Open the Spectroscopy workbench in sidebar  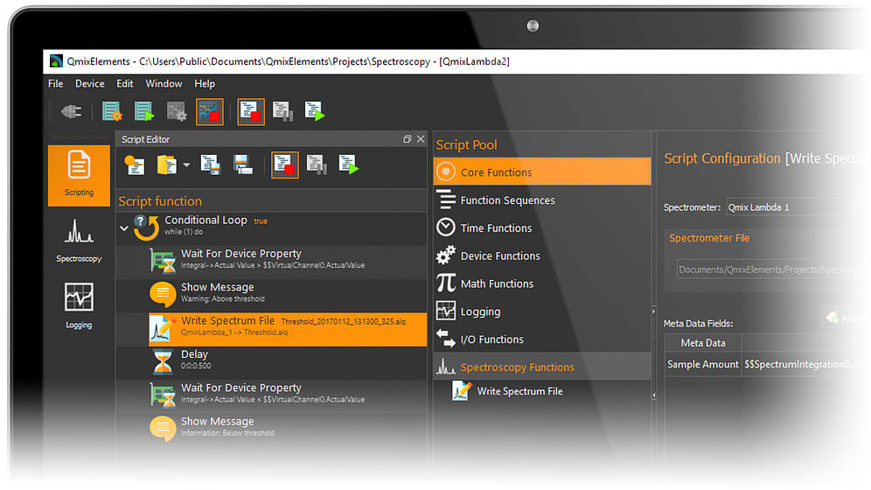(79, 241)
